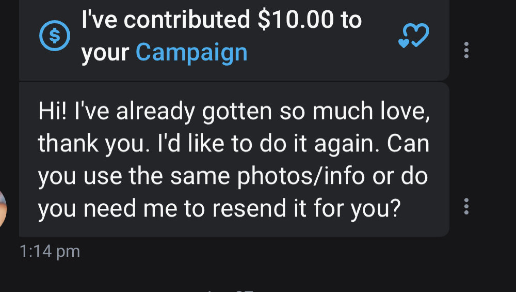The height and width of the screenshot is (292, 516).
Task: Open options for the $10.00 contribution message
Action: (x=466, y=50)
